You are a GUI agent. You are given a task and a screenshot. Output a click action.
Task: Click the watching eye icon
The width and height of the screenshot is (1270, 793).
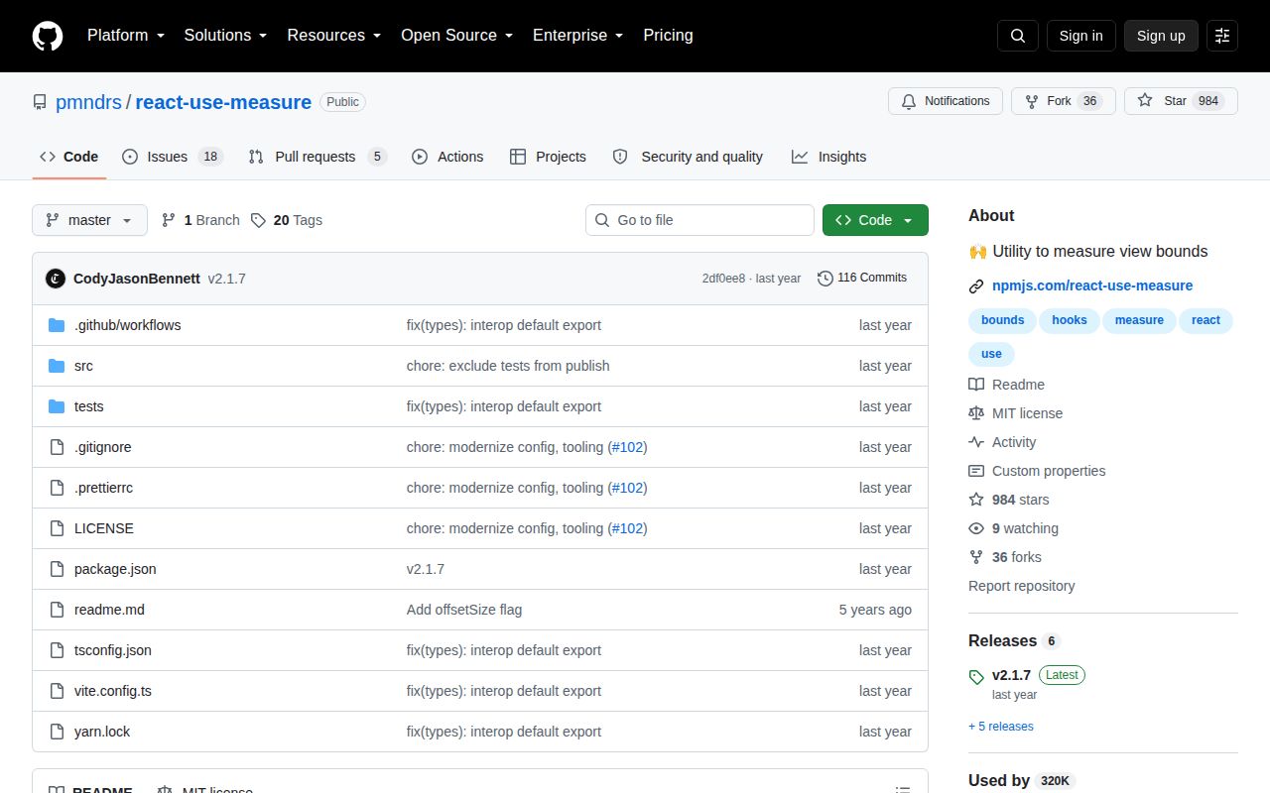pos(976,528)
